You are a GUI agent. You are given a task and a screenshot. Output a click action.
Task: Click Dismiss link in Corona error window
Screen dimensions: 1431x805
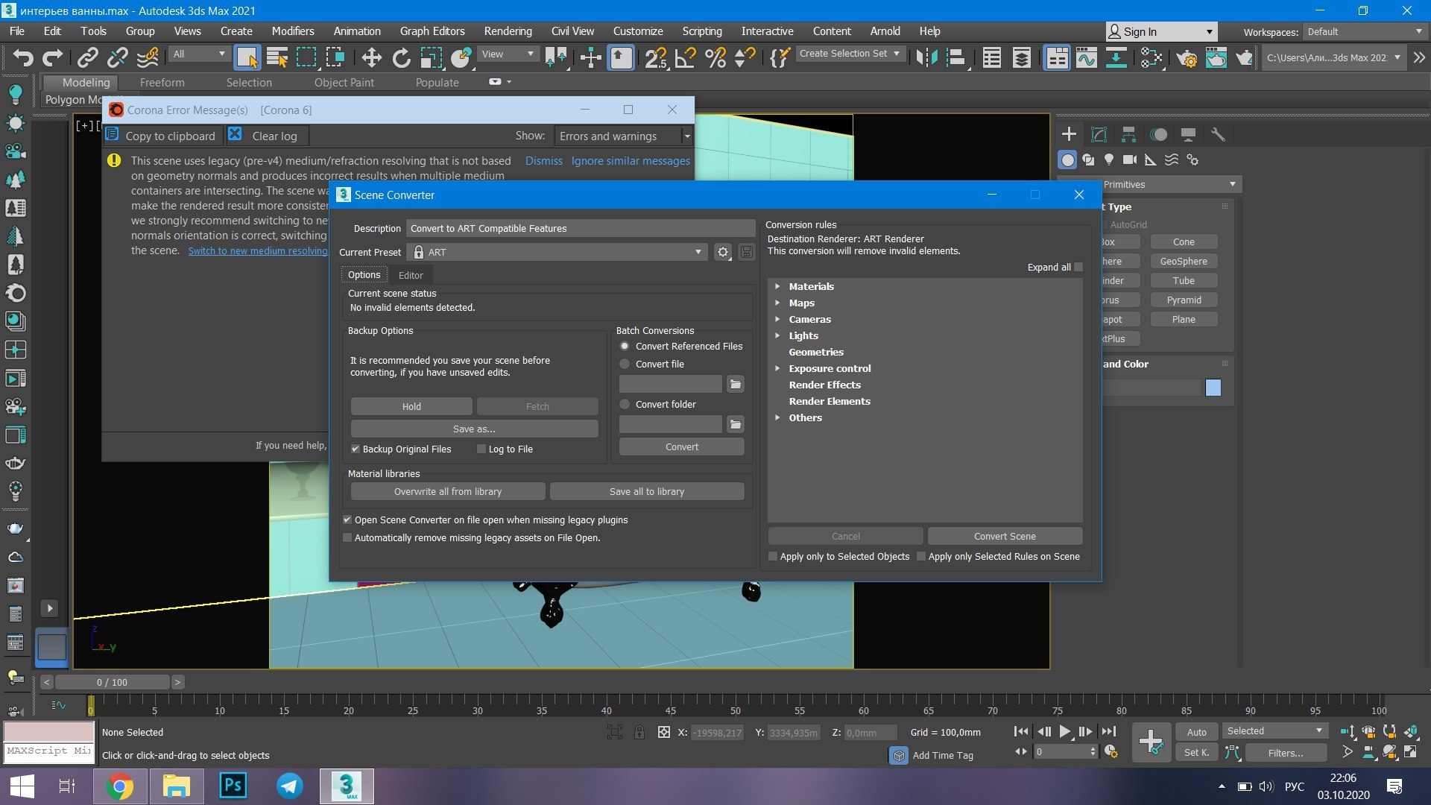(543, 160)
